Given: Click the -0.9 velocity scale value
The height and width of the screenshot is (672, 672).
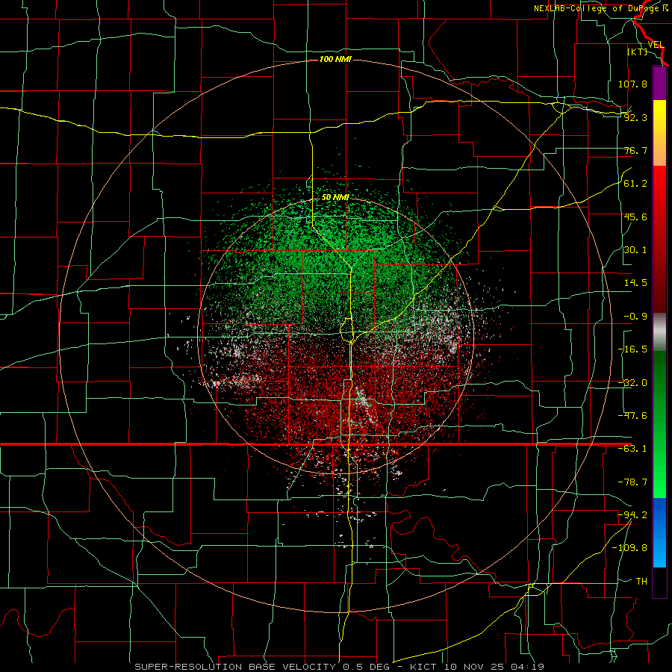Looking at the screenshot, I should (x=635, y=317).
